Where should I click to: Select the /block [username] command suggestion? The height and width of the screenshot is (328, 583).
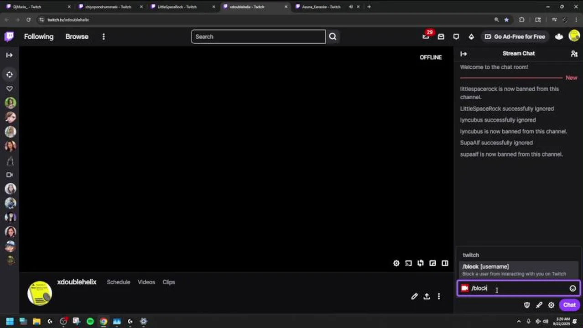point(519,270)
